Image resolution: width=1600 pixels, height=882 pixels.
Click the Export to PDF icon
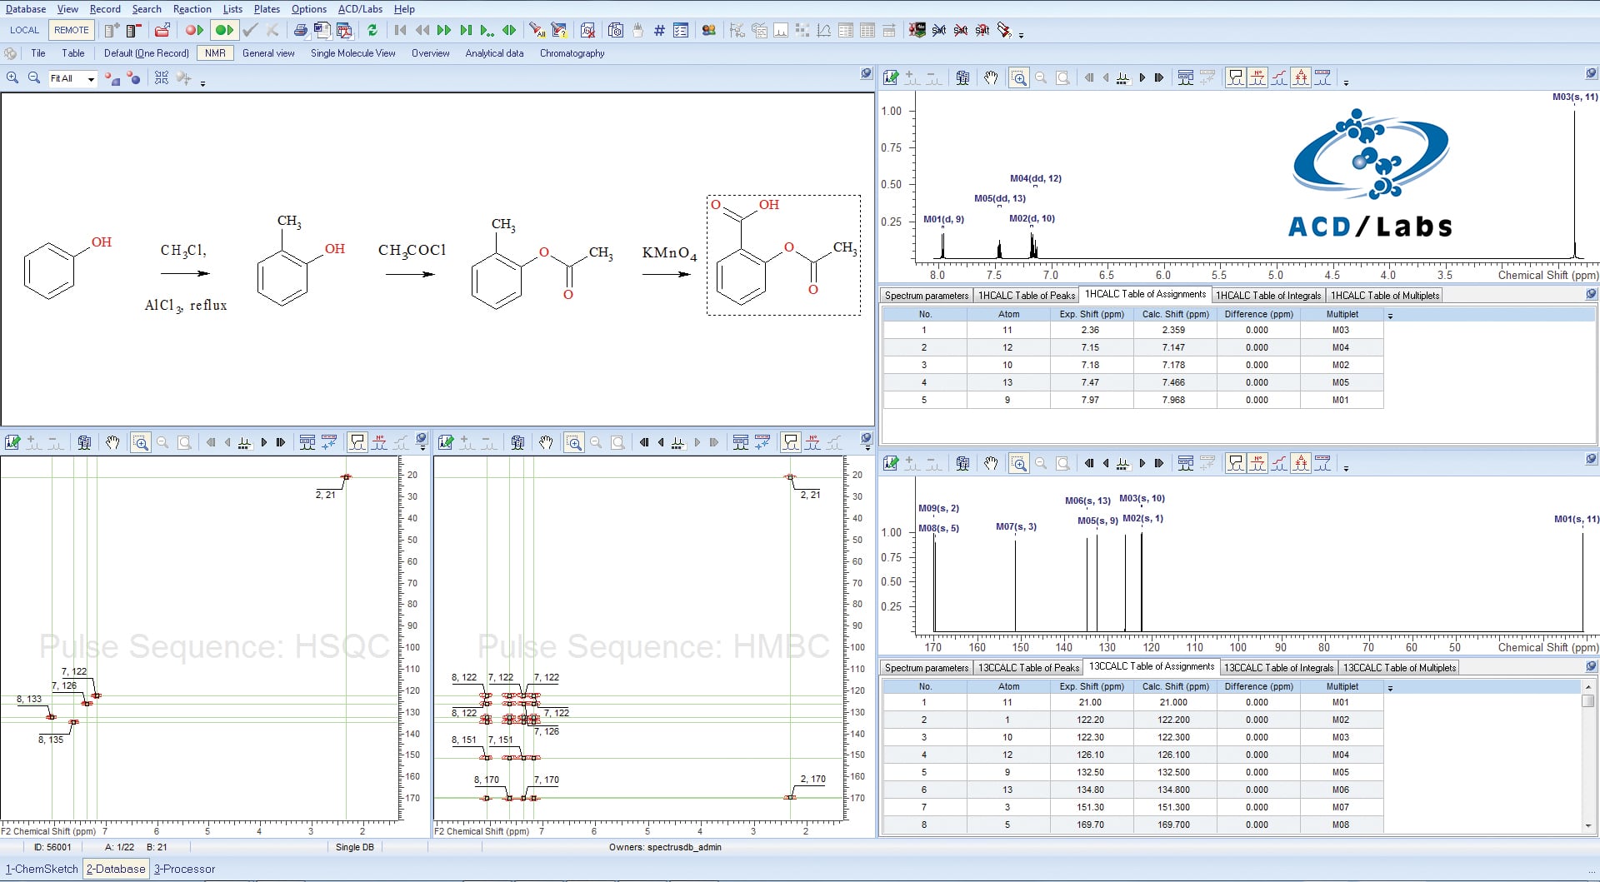point(344,30)
